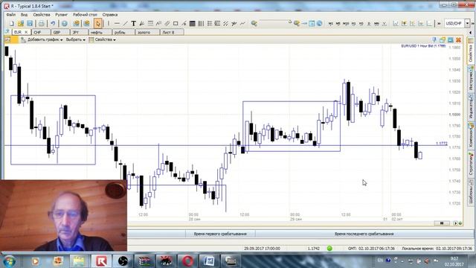Switch to the золото sheet tab
Screen dimensions: 476x268
(x=147, y=32)
